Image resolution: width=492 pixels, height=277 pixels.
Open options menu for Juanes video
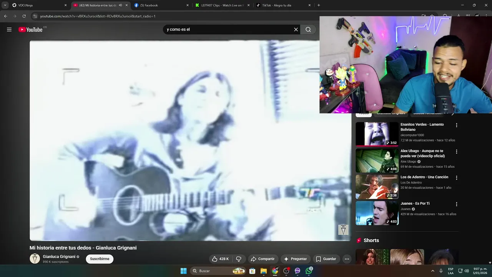(457, 204)
